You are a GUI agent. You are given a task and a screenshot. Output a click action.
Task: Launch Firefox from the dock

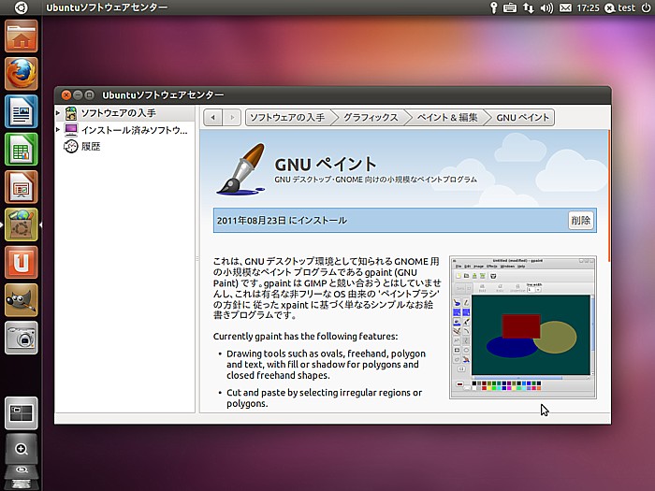coord(22,74)
